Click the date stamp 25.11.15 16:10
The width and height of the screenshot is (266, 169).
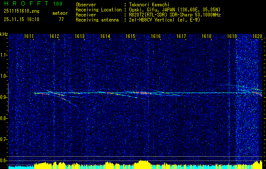pyautogui.click(x=22, y=19)
